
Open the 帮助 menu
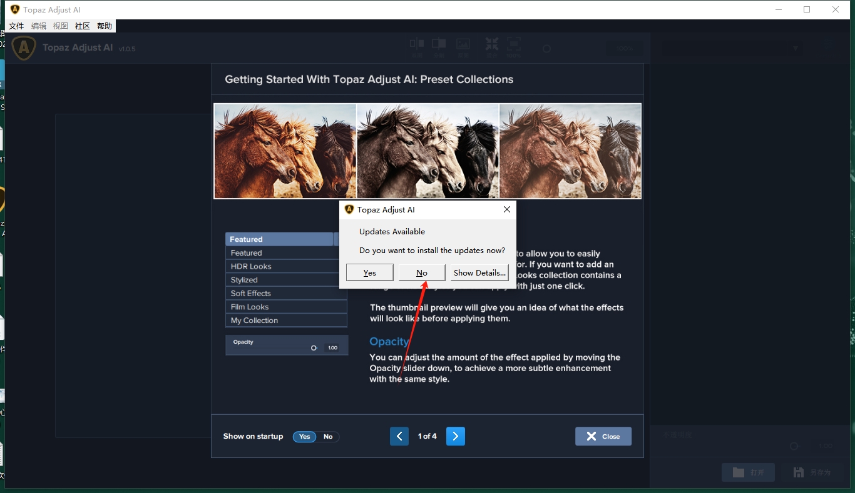pyautogui.click(x=105, y=26)
